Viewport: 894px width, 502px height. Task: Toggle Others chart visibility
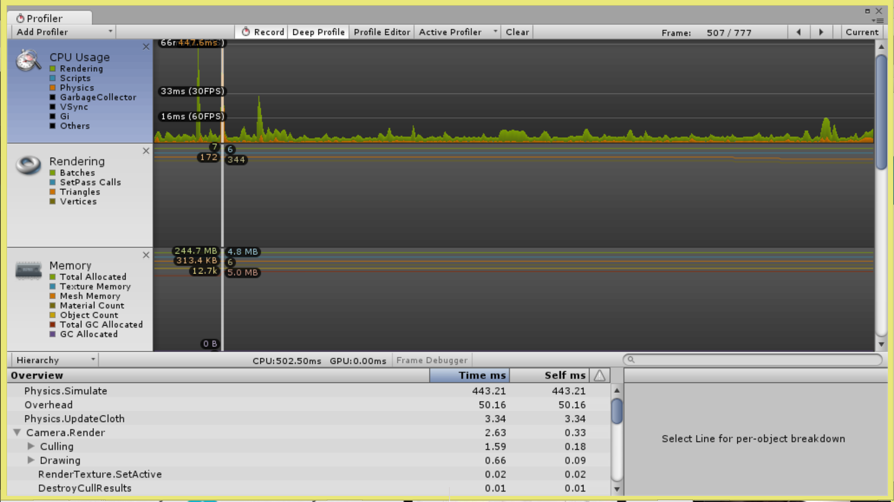pyautogui.click(x=53, y=126)
